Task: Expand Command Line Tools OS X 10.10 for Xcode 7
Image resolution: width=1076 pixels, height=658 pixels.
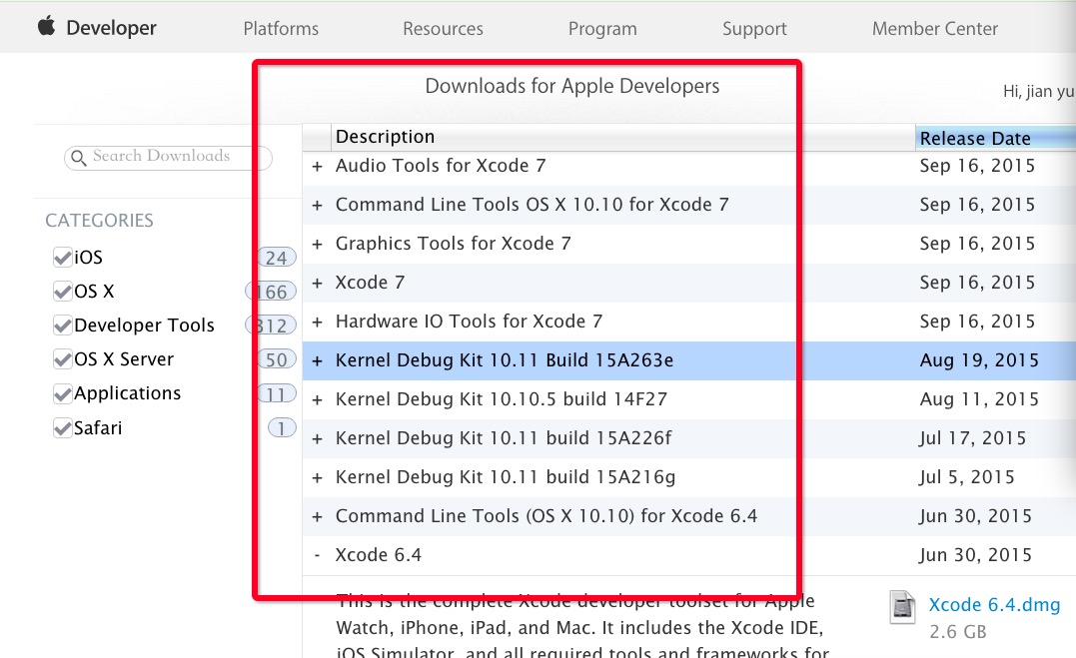Action: [317, 205]
